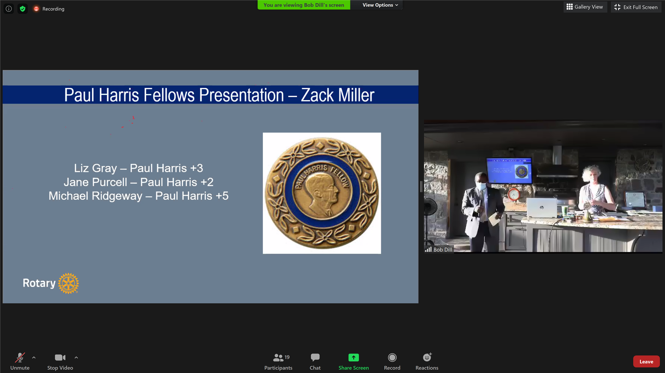Click the Paul Harris Fellow medallion image
Image resolution: width=665 pixels, height=373 pixels.
pos(322,193)
